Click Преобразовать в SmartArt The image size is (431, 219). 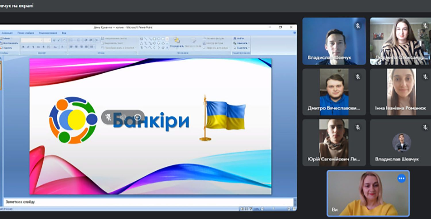pyautogui.click(x=118, y=48)
